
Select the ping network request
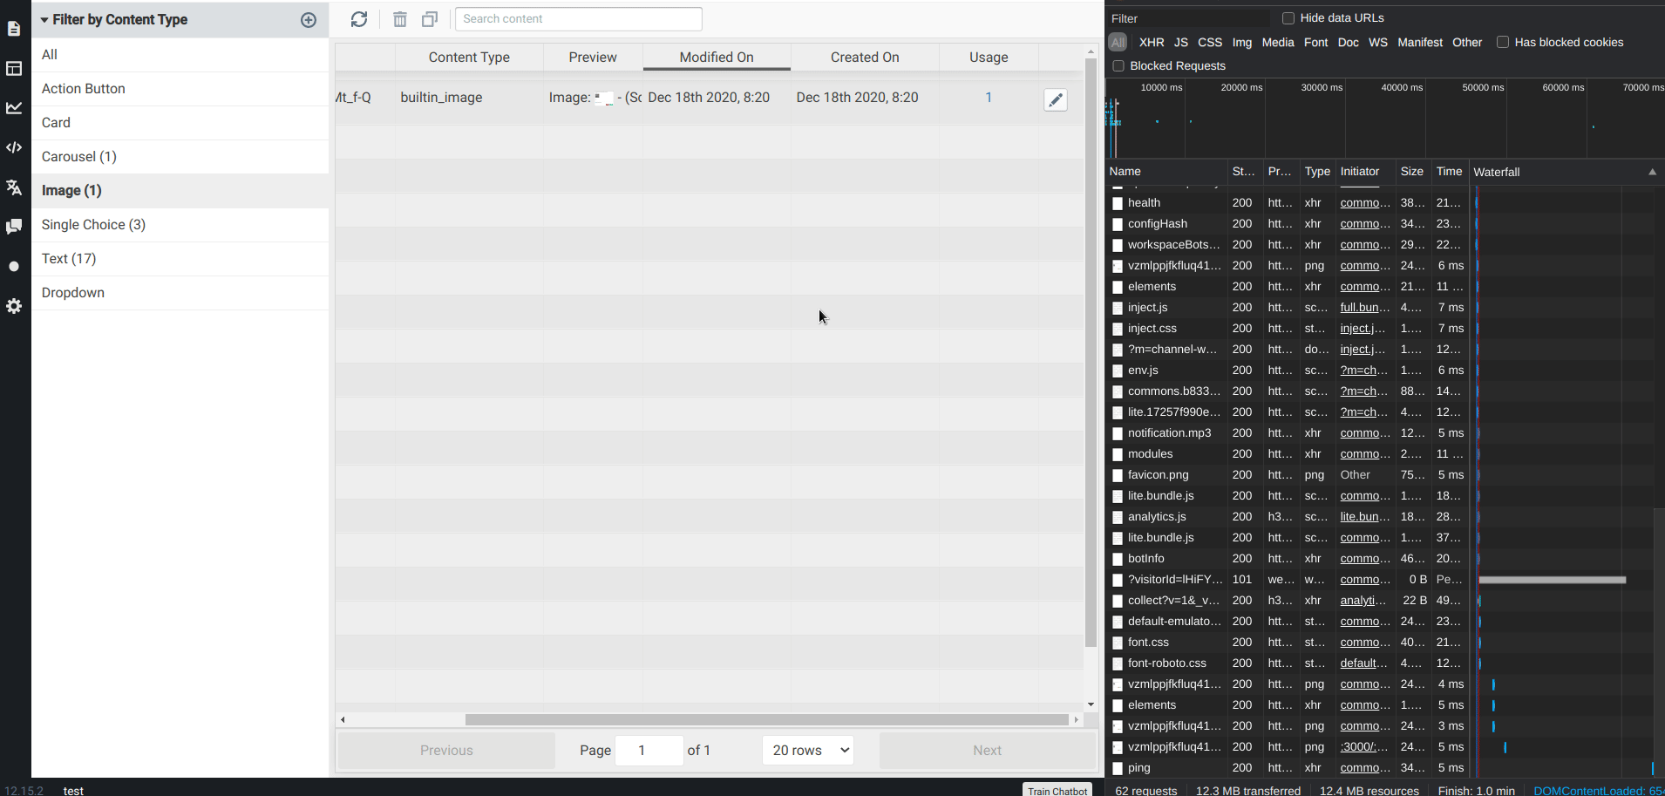click(x=1138, y=768)
